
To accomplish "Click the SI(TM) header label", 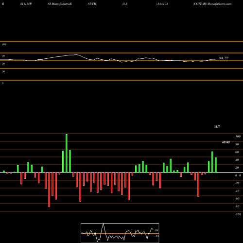I will pyautogui.click(x=92, y=4).
